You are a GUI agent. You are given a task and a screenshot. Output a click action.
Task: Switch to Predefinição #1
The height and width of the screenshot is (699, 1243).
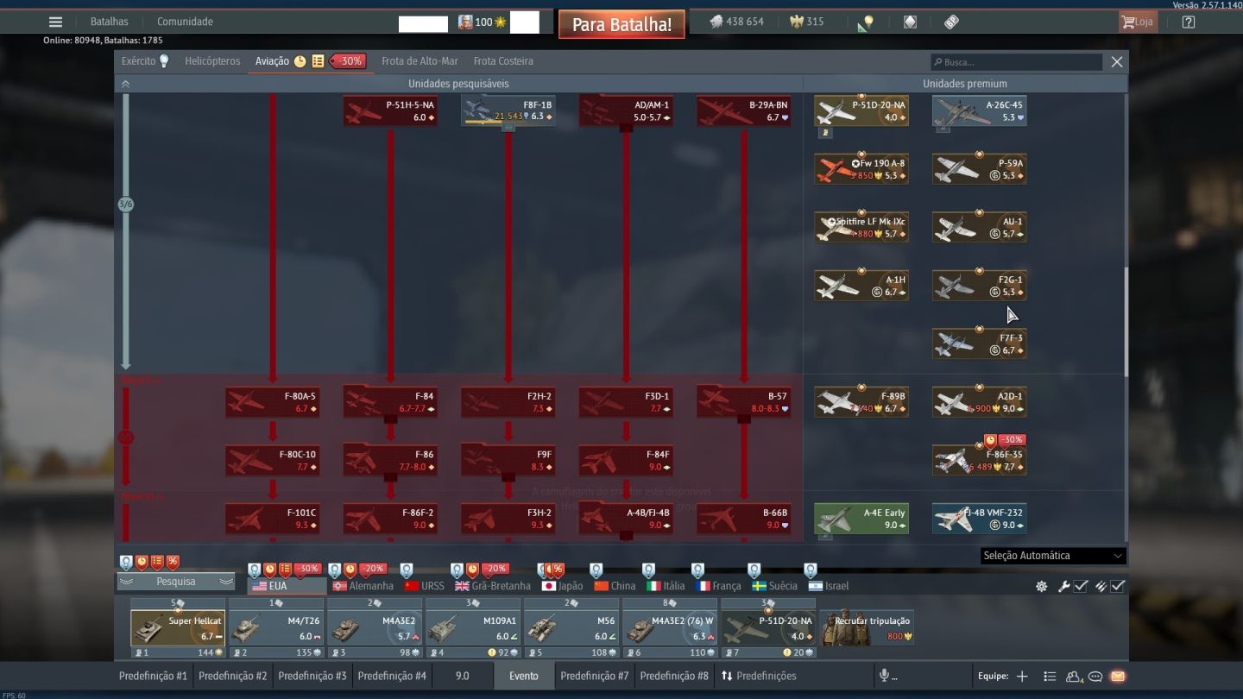153,676
